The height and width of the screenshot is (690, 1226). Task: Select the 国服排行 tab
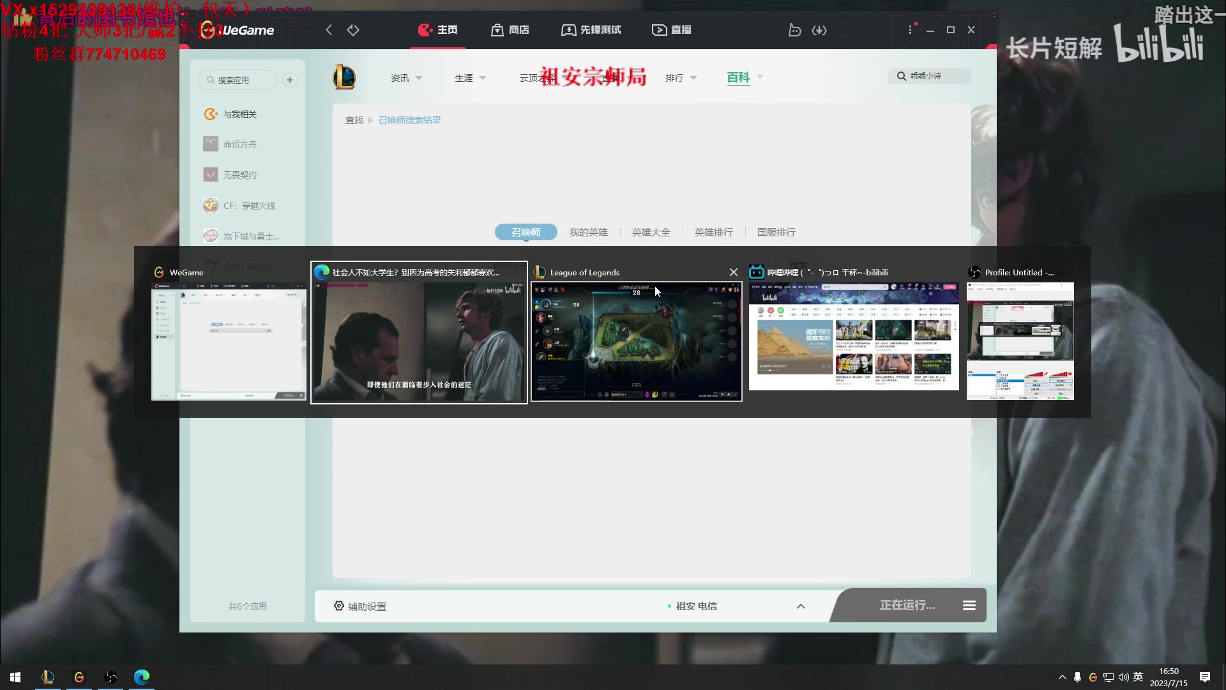[x=776, y=233]
